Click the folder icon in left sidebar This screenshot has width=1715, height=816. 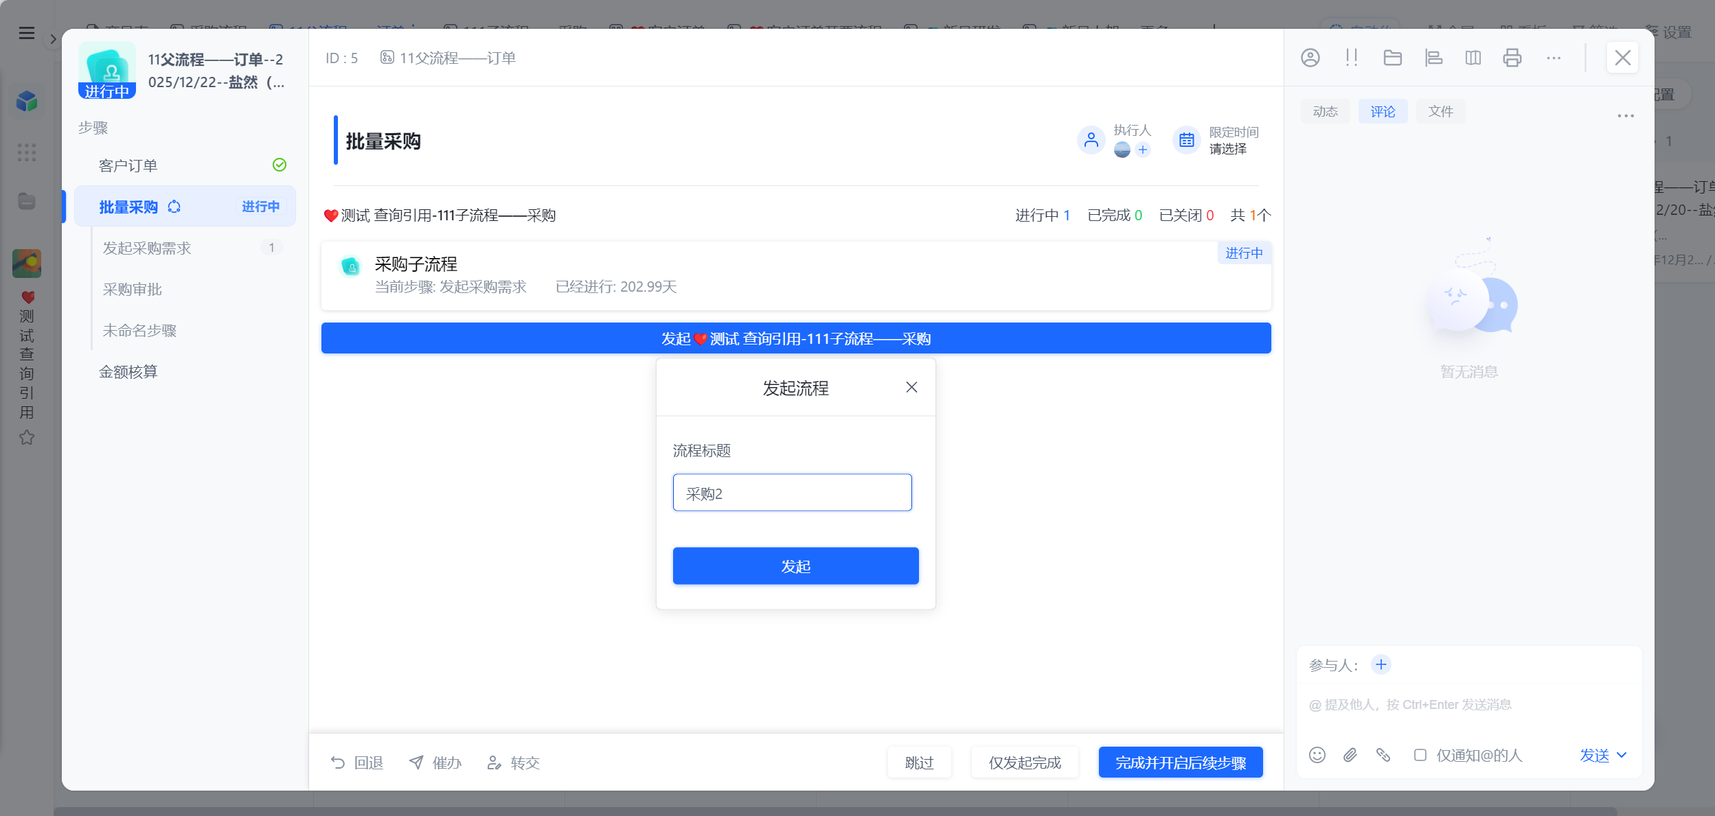coord(27,201)
